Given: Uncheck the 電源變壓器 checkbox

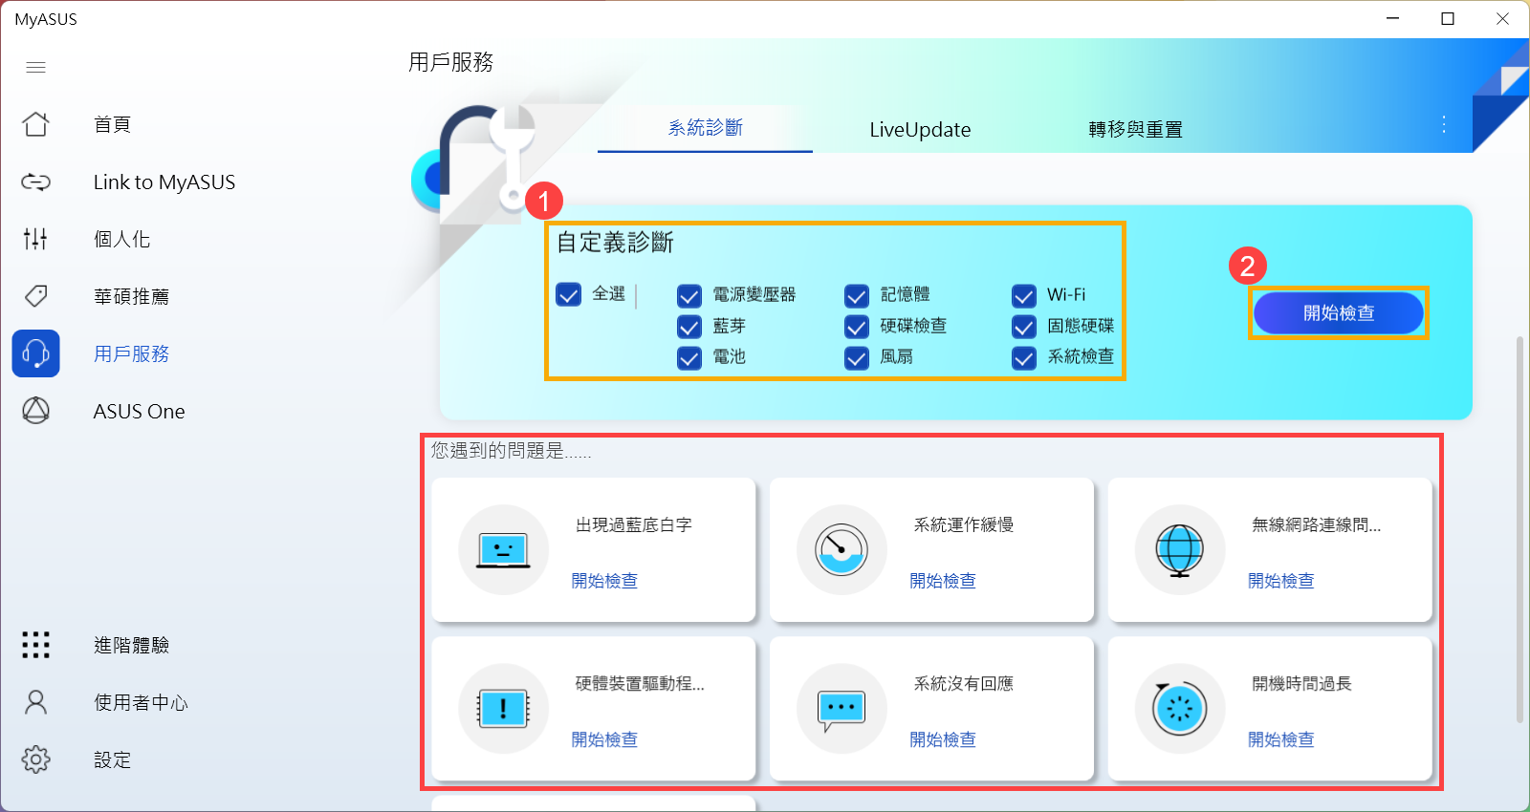Looking at the screenshot, I should point(689,296).
